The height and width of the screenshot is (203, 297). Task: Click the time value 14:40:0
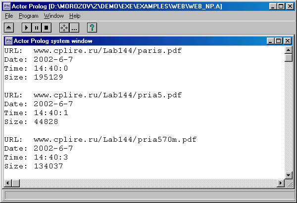[x=51, y=68]
